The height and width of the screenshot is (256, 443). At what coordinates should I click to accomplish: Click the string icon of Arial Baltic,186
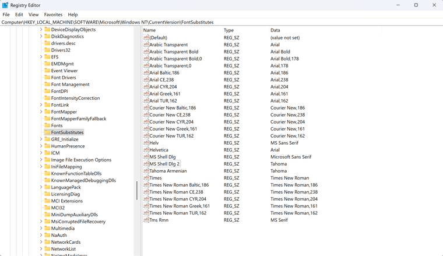pyautogui.click(x=146, y=72)
